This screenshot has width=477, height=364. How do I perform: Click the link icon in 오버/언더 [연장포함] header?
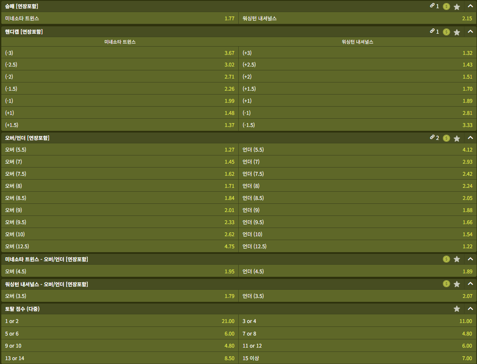tap(432, 137)
